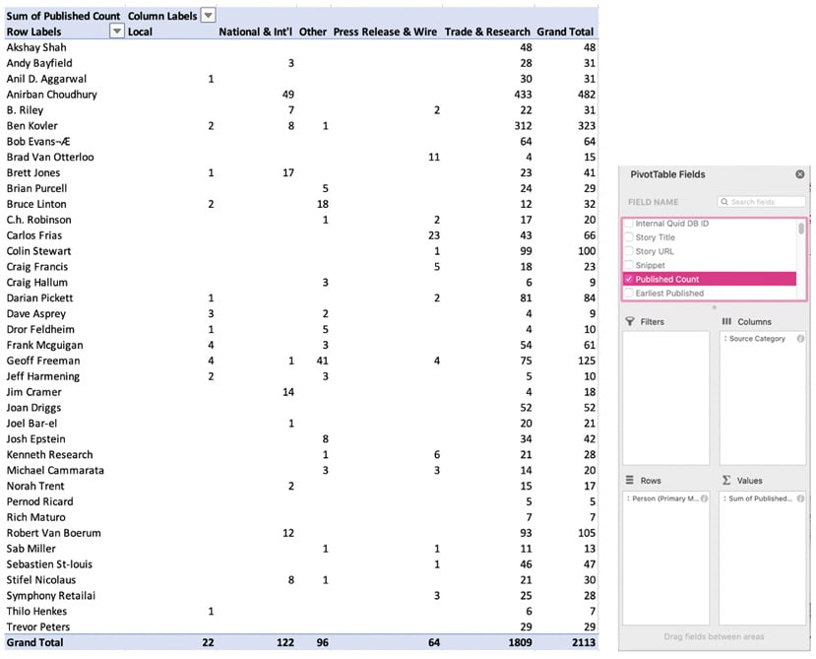Click the Values sigma icon
This screenshot has height=659, width=816.
point(726,481)
